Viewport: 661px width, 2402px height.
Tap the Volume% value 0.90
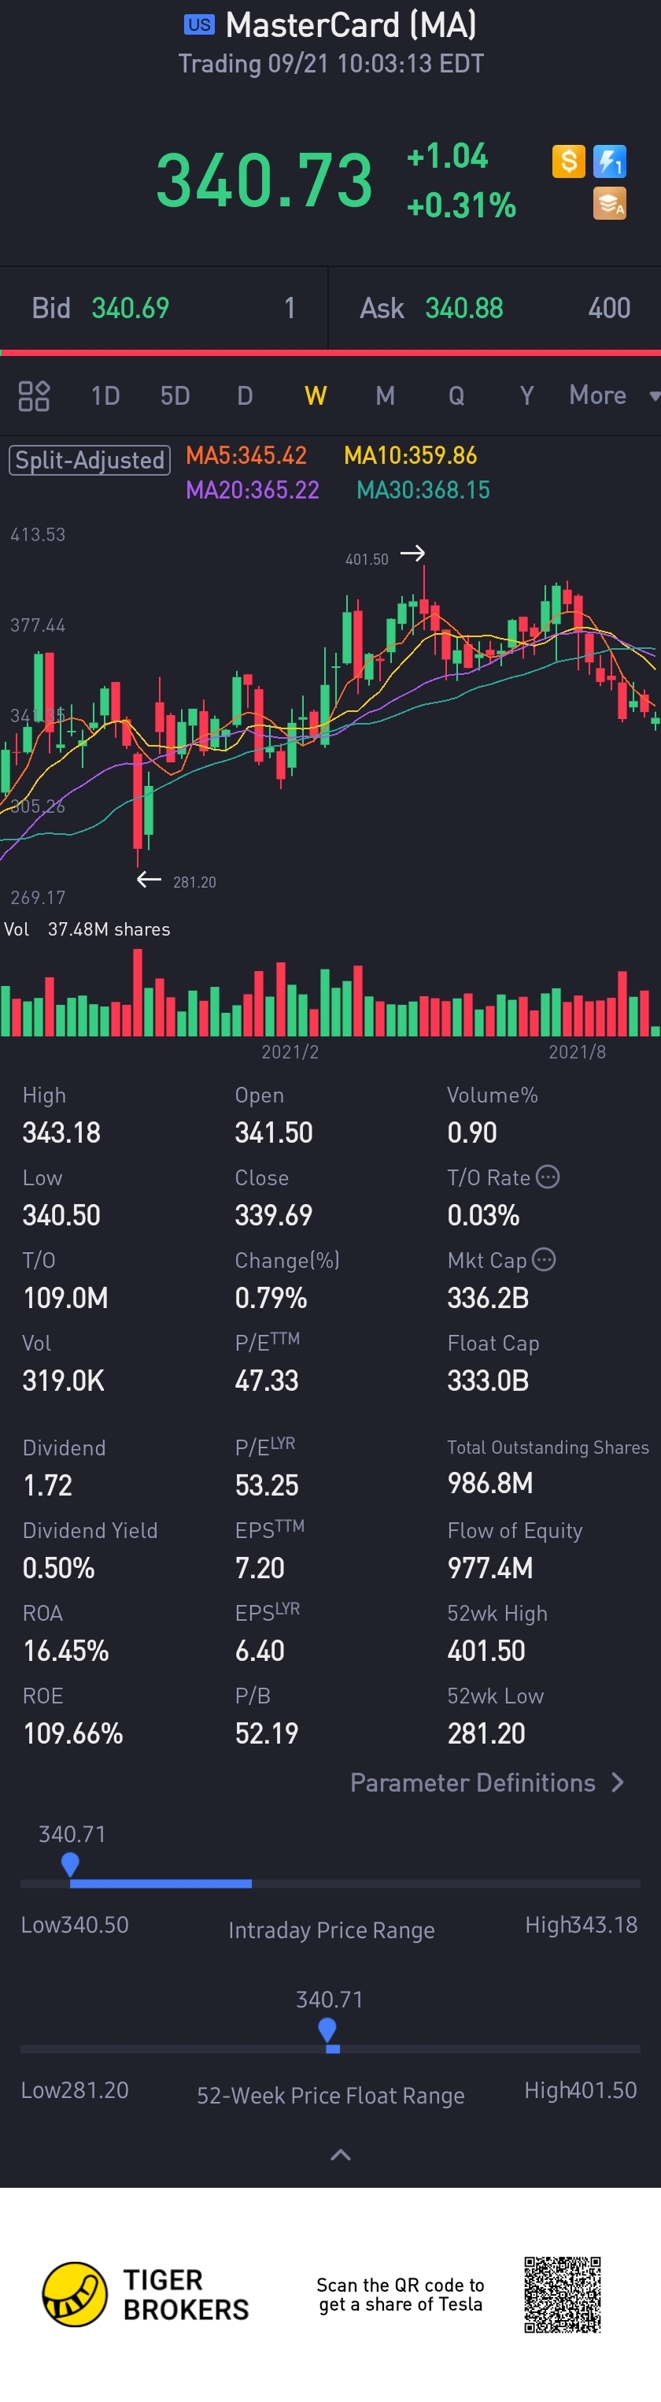[473, 1132]
